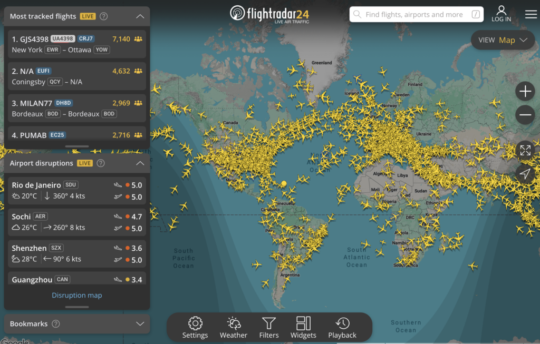
Task: Toggle fullscreen map view
Action: tap(525, 150)
